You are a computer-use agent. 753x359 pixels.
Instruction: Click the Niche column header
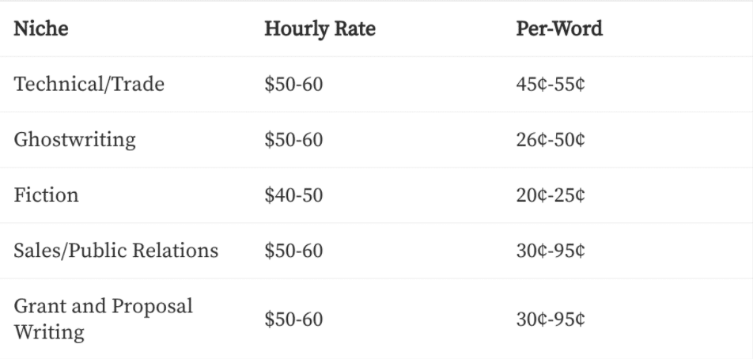click(41, 28)
